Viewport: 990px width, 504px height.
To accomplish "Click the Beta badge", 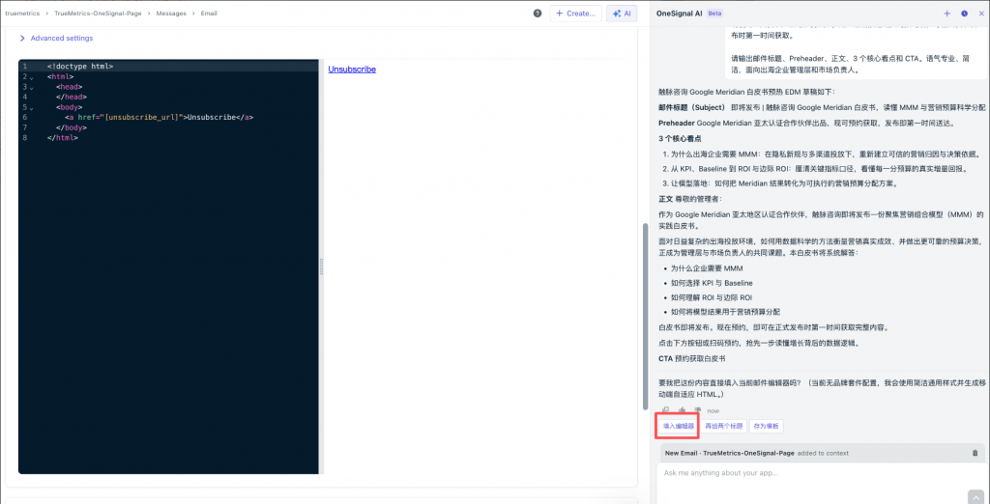I will click(714, 14).
